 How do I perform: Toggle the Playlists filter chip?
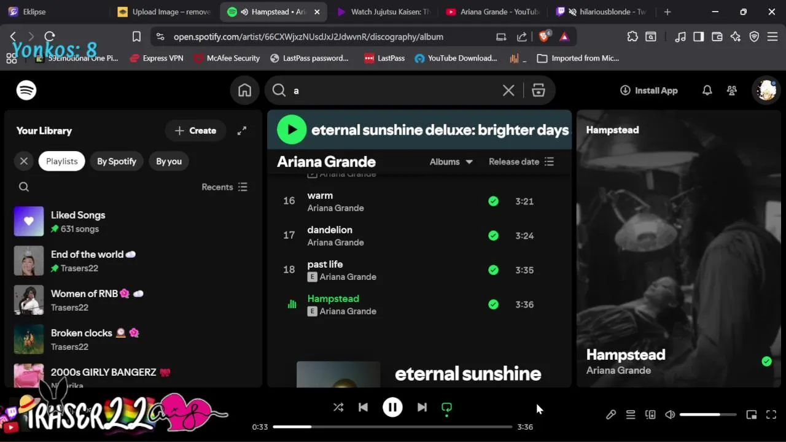point(62,161)
